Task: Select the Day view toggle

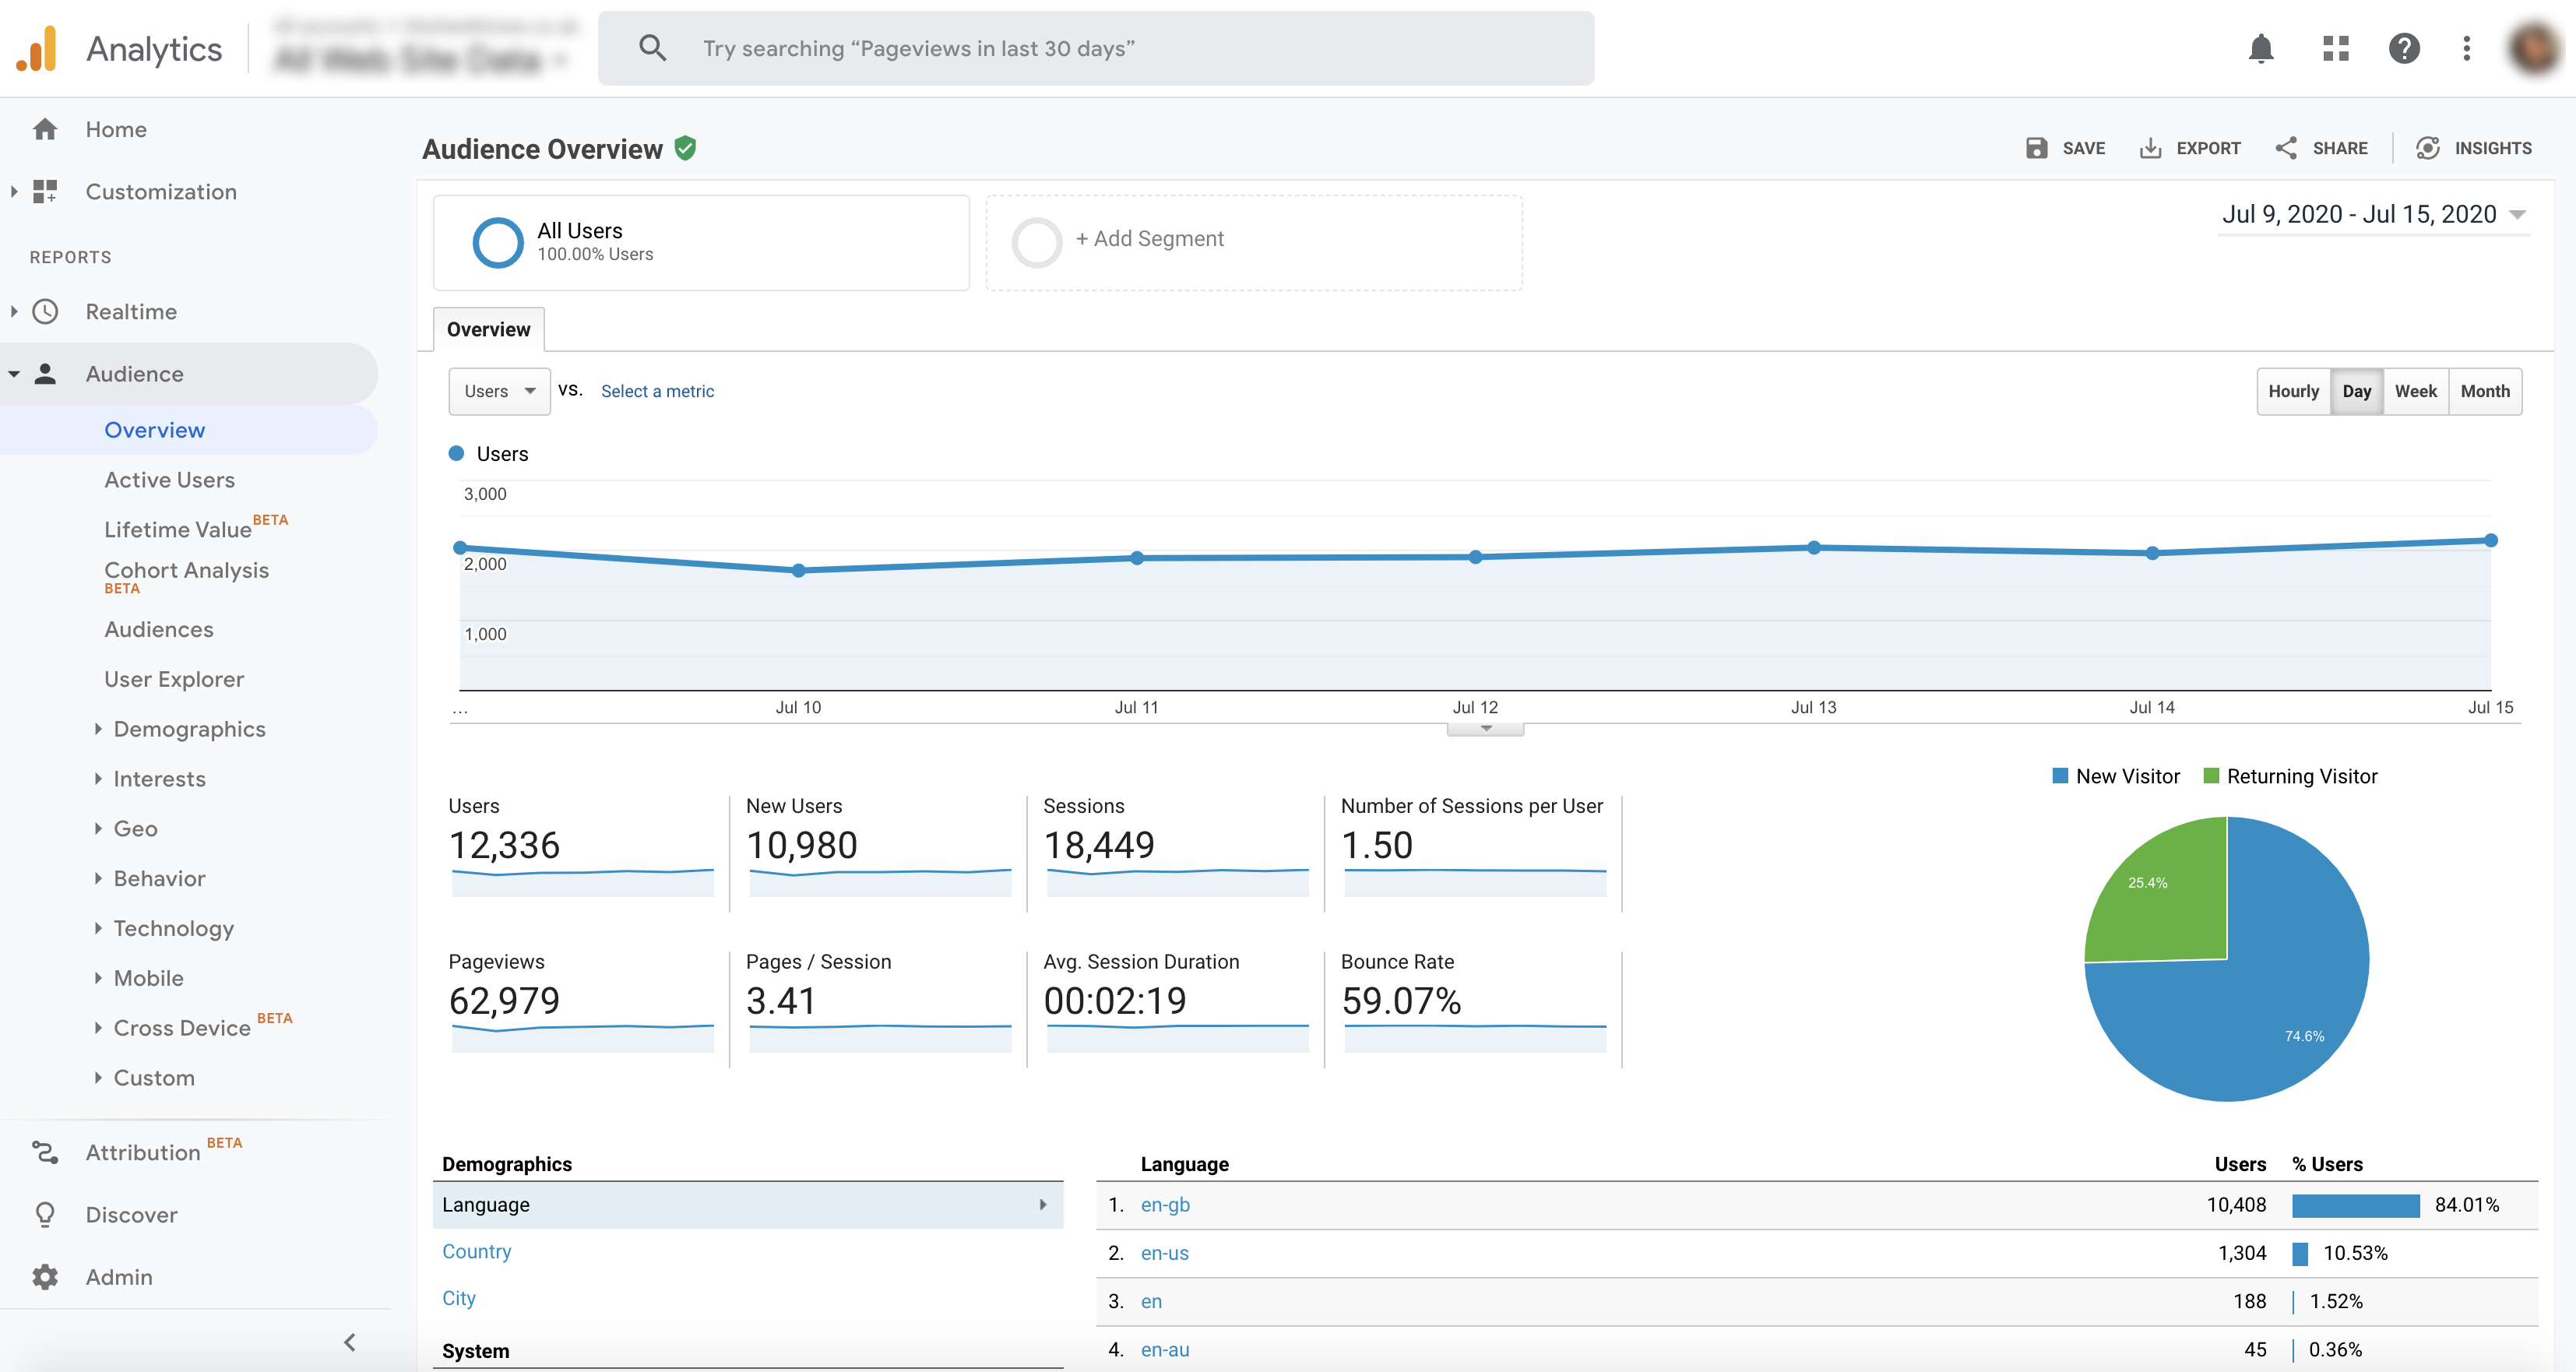Action: coord(2356,390)
